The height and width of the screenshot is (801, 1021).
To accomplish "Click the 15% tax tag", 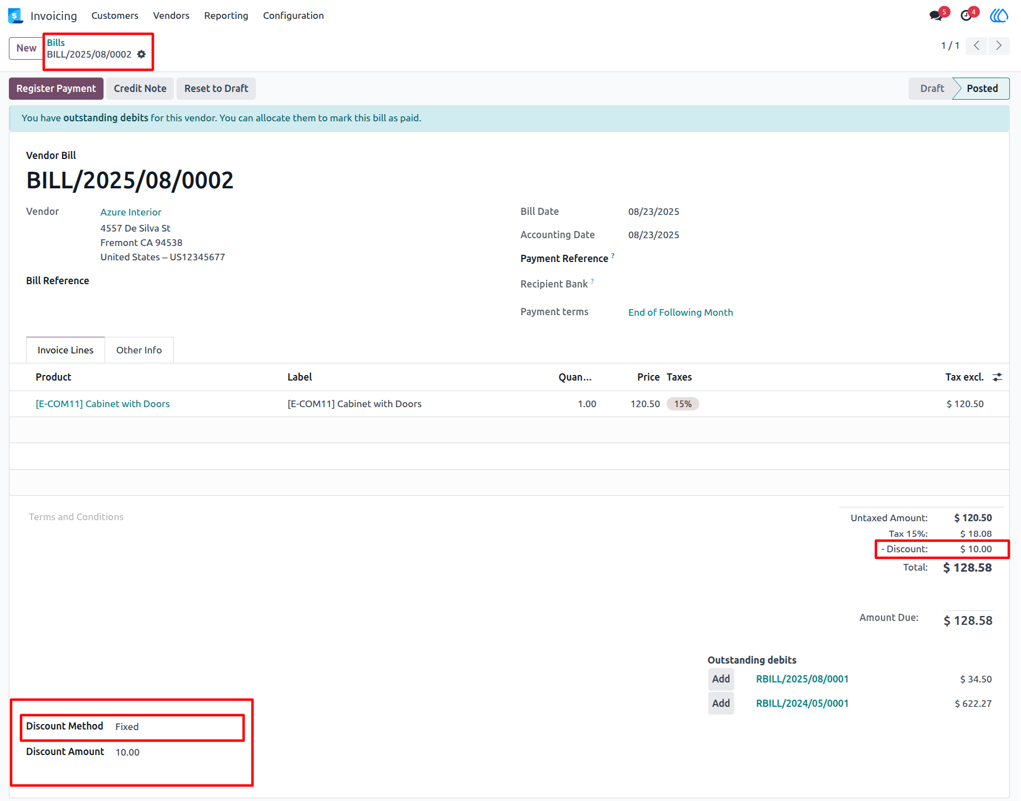I will (683, 404).
